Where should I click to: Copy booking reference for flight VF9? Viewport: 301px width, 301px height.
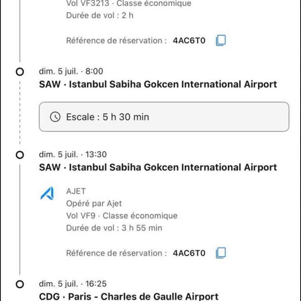click(221, 253)
